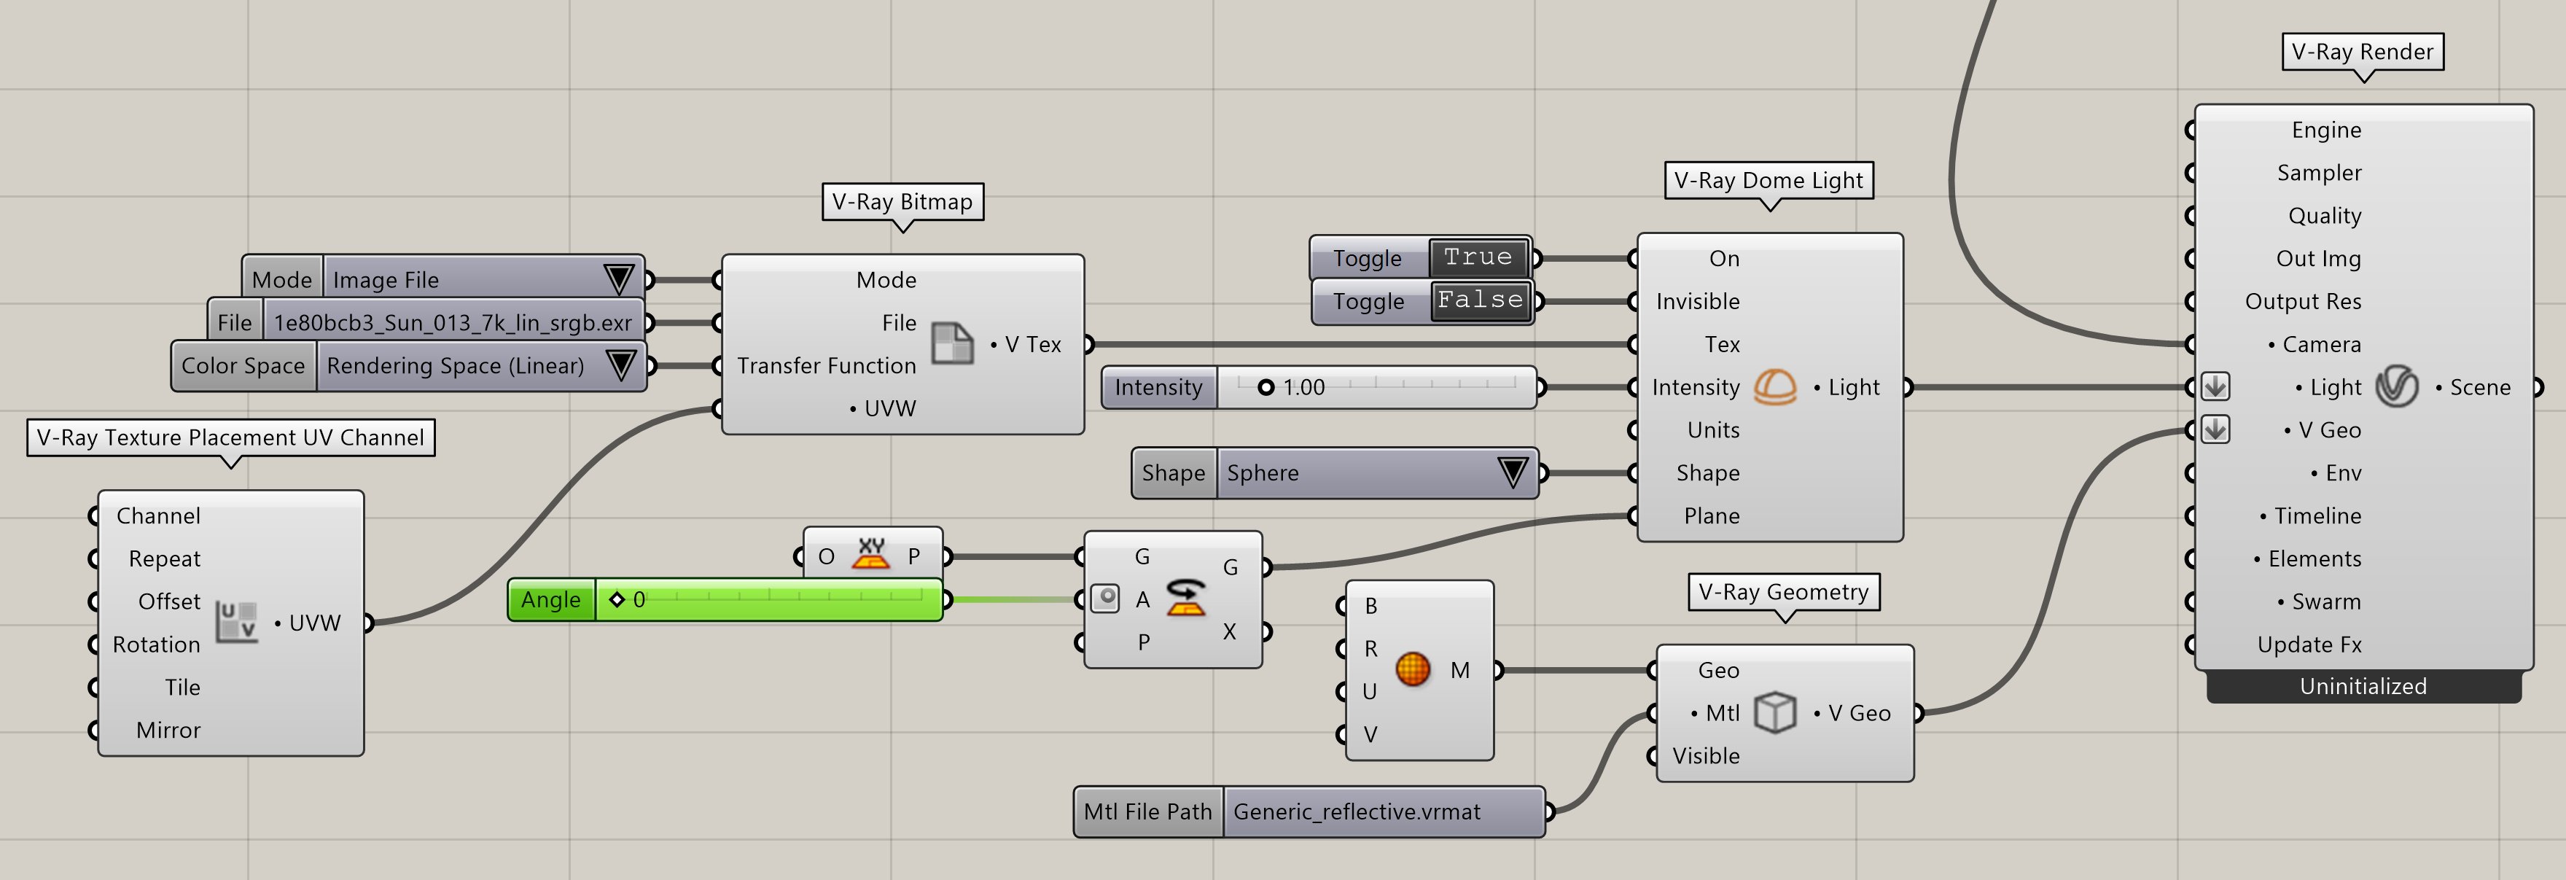Click the V-Ray Bitmap file icon
This screenshot has width=2566, height=880.
click(x=952, y=344)
